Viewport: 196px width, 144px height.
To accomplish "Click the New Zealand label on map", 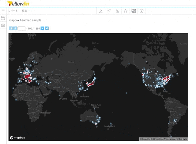I will coord(110,126).
